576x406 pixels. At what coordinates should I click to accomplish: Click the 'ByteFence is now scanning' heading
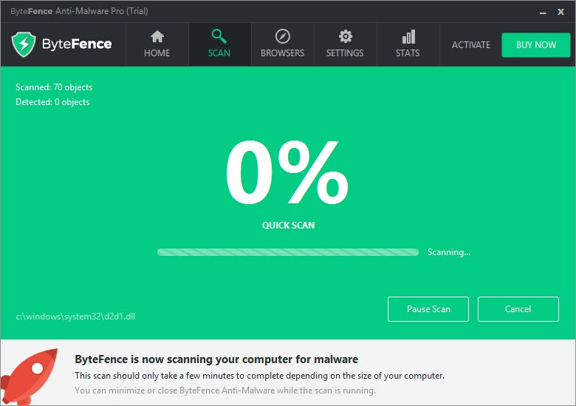(216, 359)
